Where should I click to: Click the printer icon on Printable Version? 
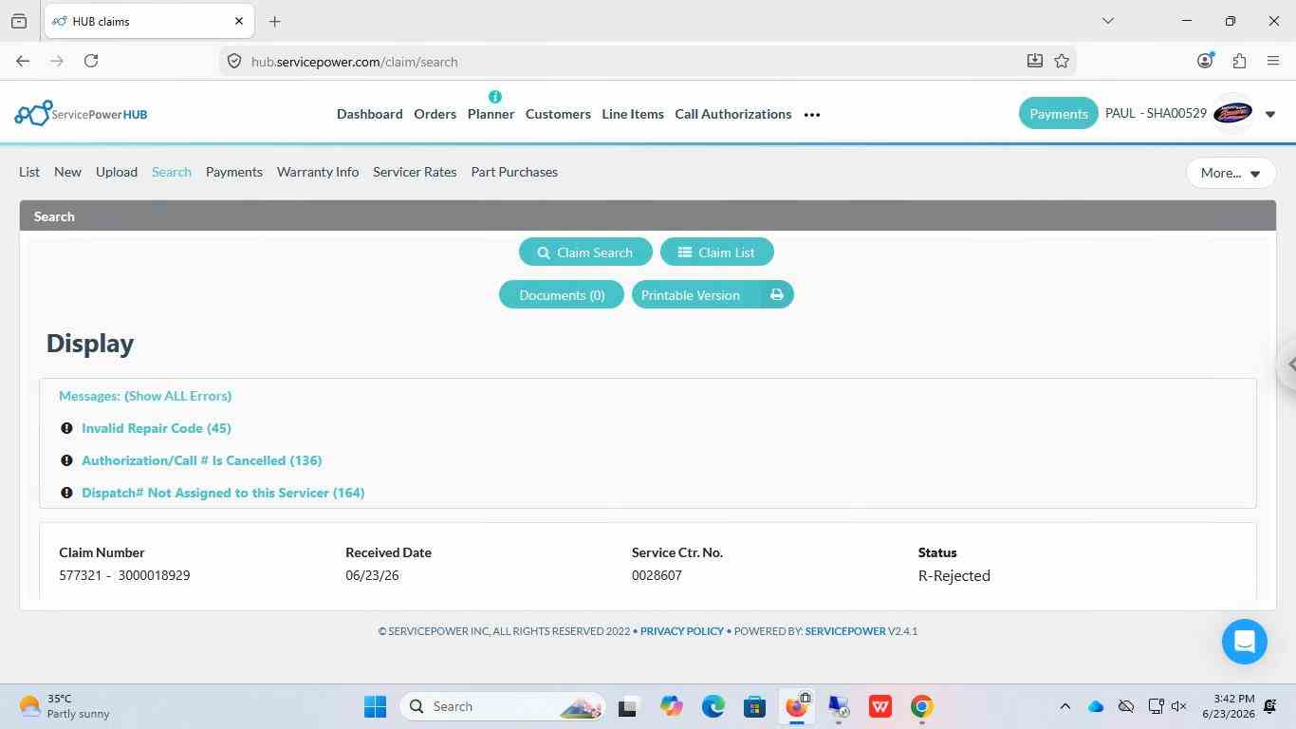tap(777, 295)
